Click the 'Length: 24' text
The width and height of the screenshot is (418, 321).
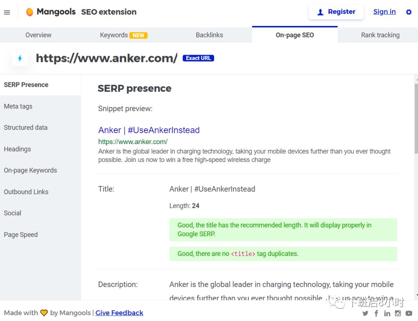(184, 206)
